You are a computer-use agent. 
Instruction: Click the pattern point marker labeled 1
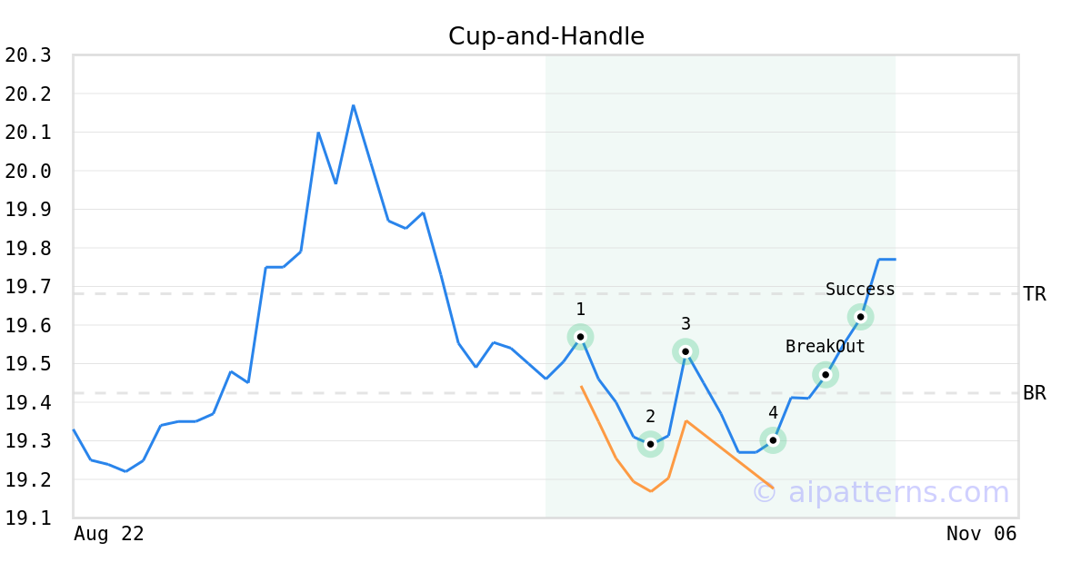coord(580,337)
